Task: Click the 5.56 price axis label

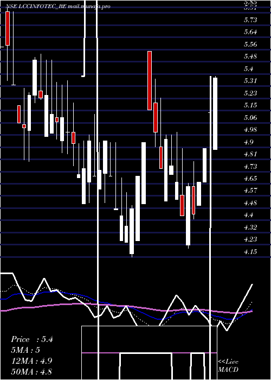Action: (x=250, y=45)
